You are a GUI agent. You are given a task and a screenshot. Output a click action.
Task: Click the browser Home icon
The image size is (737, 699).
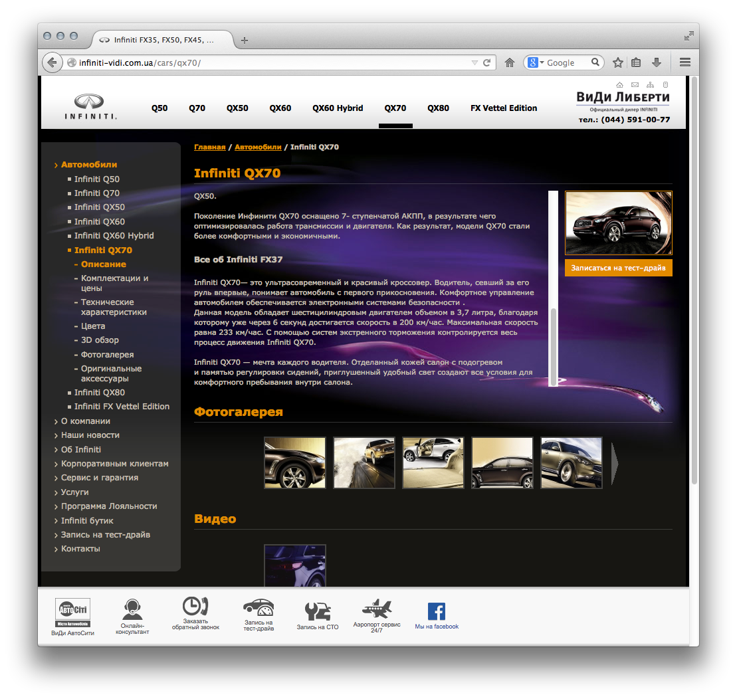[510, 62]
